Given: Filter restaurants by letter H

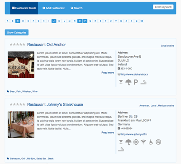Looking at the screenshot, I should (x=43, y=21).
